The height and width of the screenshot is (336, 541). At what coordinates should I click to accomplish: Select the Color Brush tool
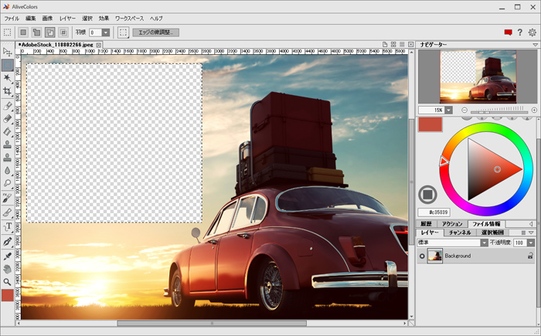point(7,106)
